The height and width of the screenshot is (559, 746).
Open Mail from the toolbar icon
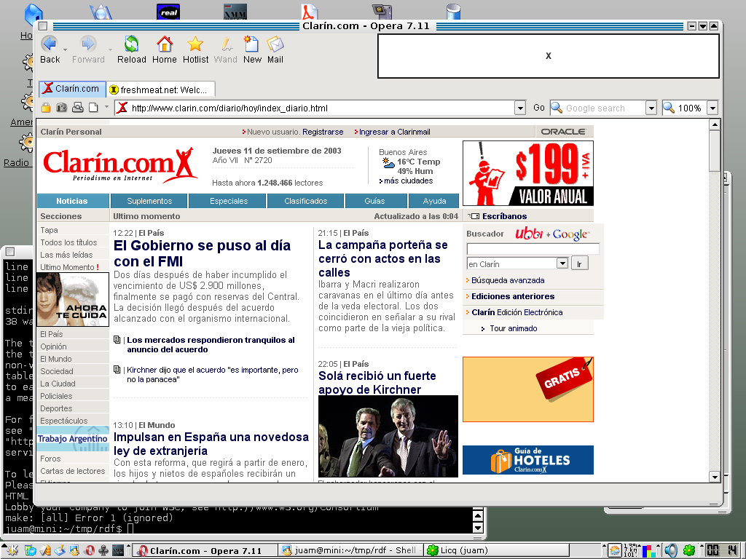[275, 44]
